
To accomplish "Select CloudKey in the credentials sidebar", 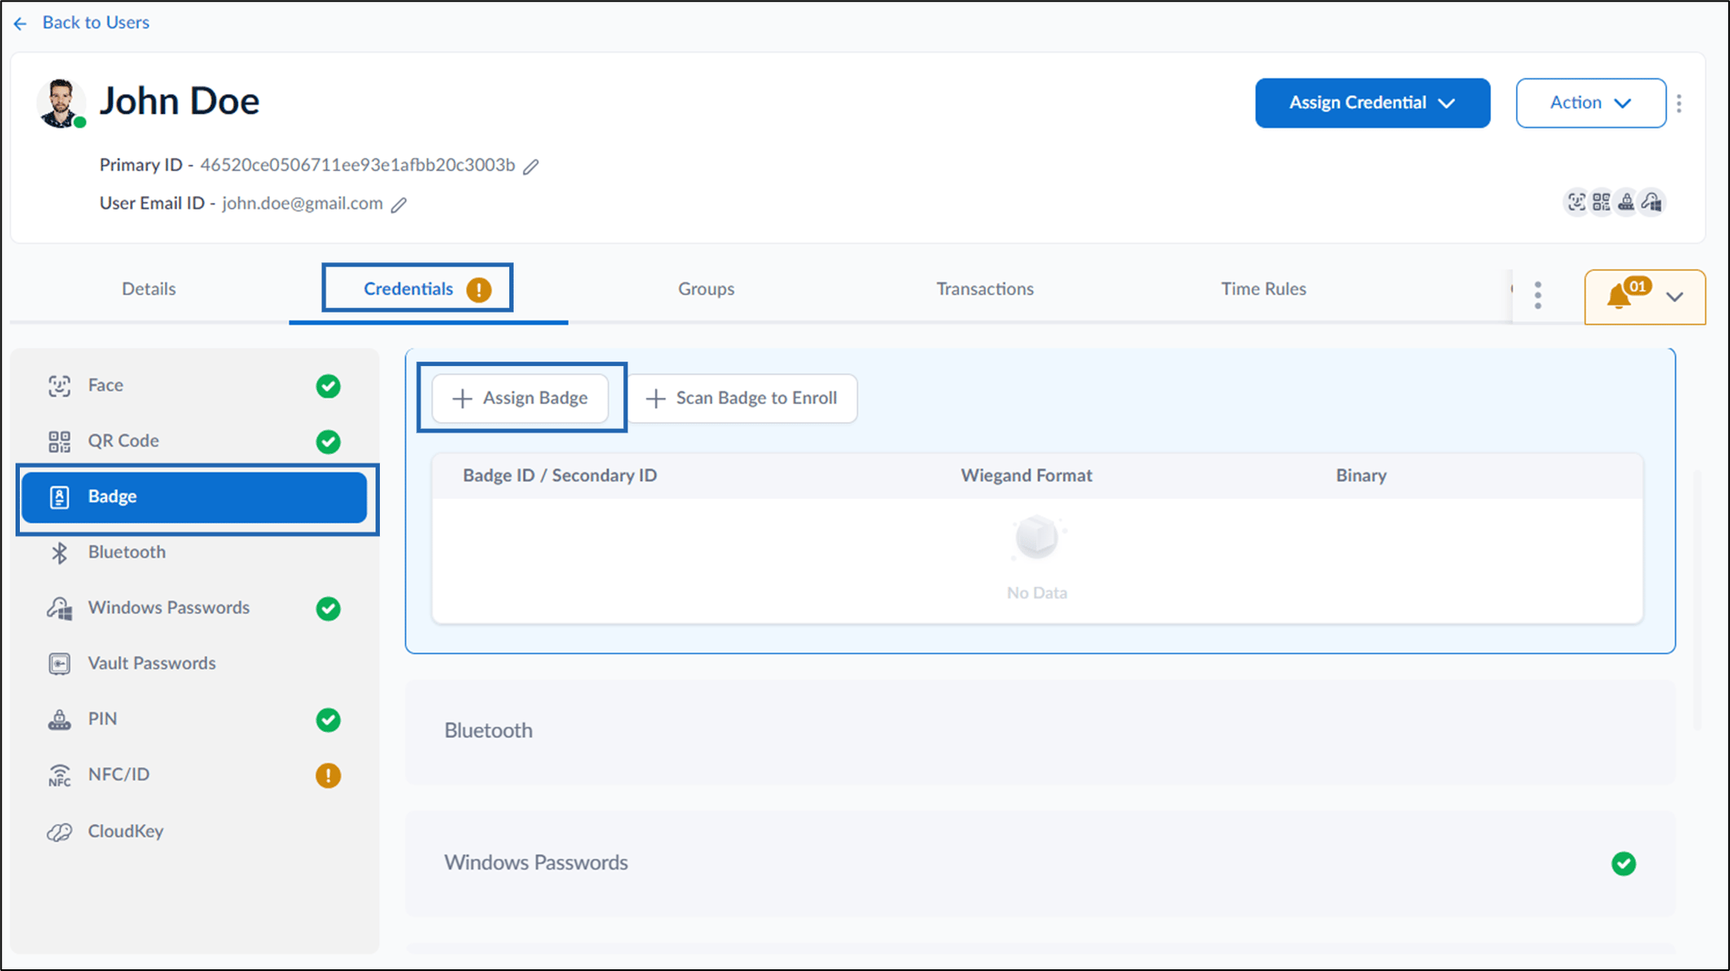I will tap(194, 831).
